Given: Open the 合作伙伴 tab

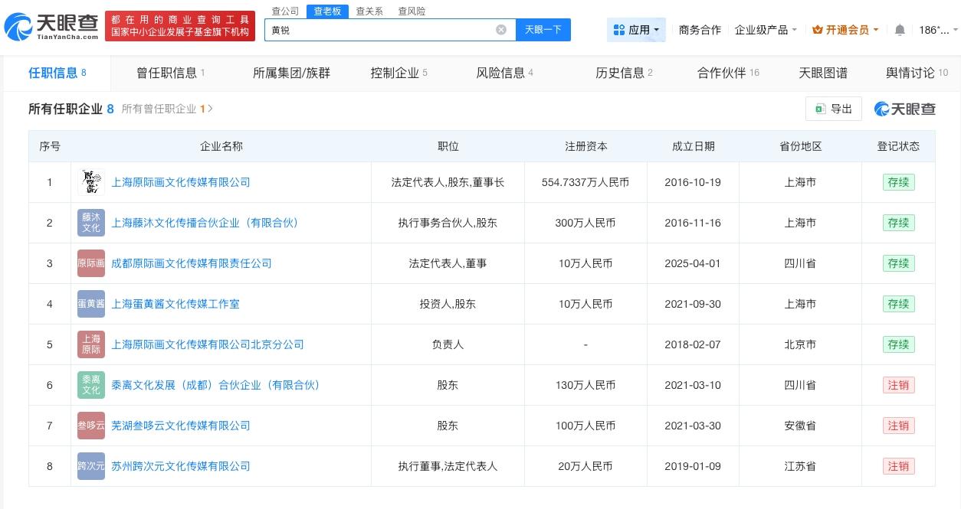Looking at the screenshot, I should coord(728,73).
